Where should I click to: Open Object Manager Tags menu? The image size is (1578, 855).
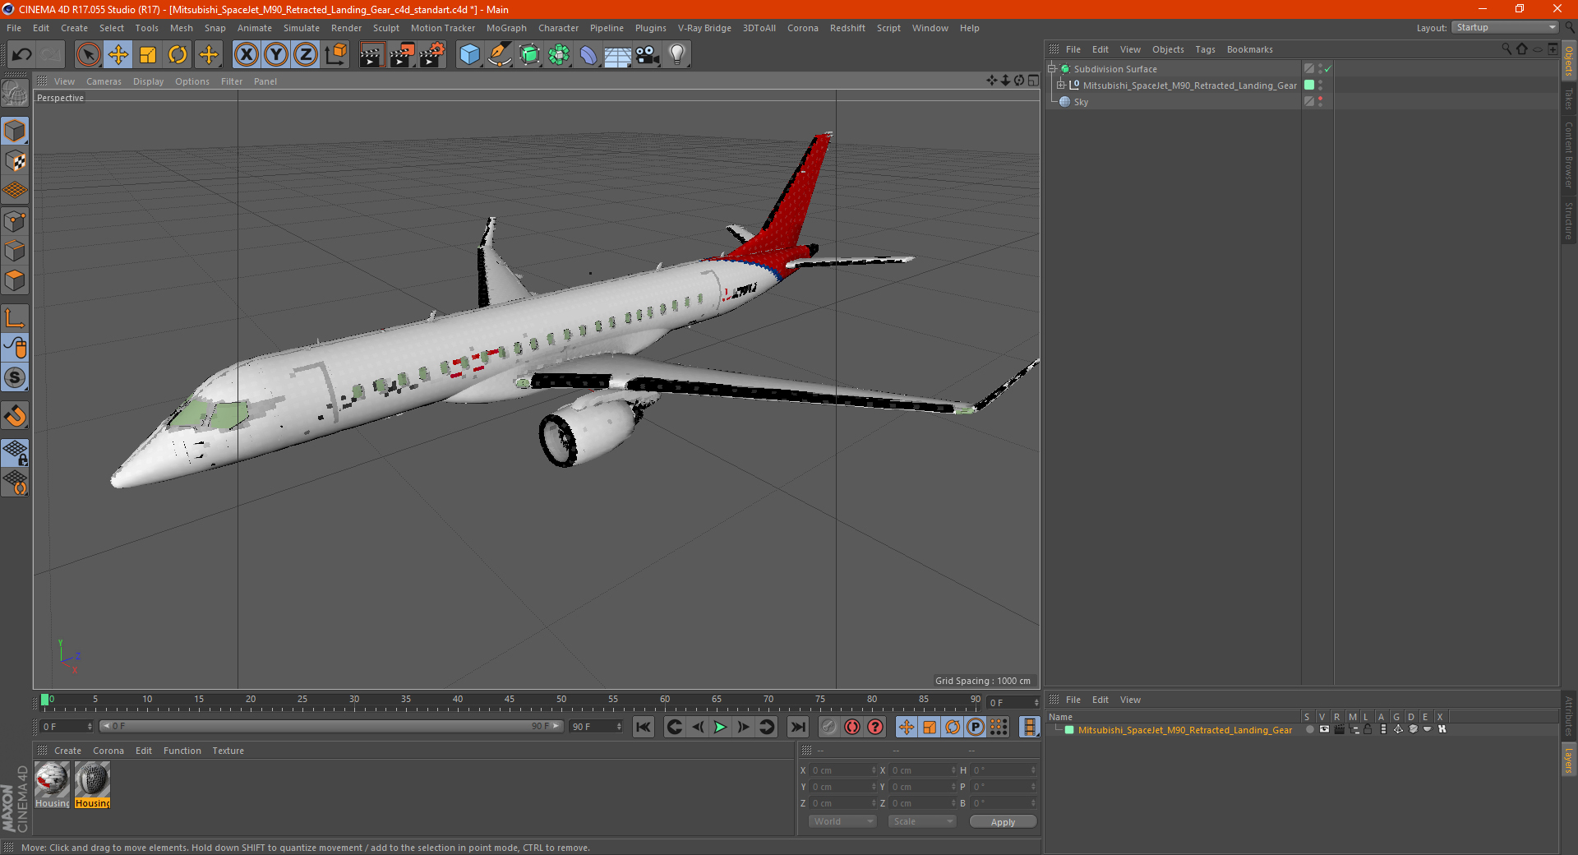[1205, 49]
